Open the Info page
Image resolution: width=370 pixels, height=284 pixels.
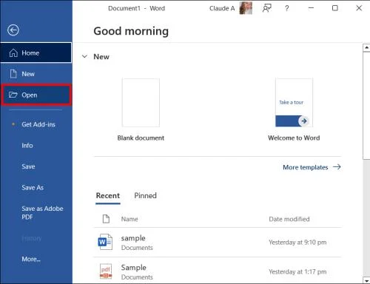click(x=36, y=146)
